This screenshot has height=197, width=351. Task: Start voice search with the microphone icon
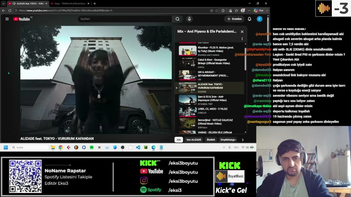[189, 19]
